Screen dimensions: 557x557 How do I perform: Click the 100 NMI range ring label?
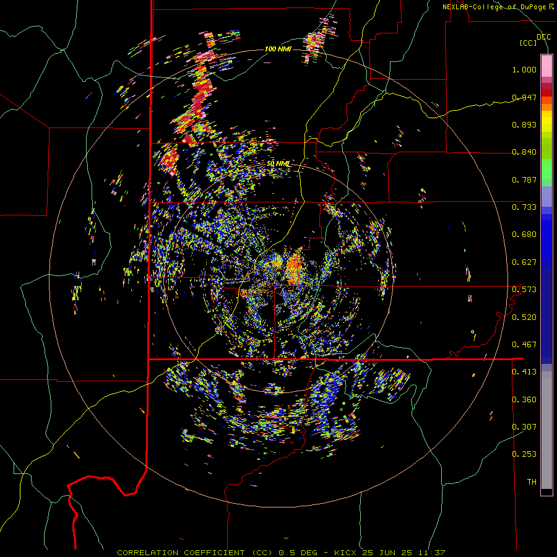278,49
